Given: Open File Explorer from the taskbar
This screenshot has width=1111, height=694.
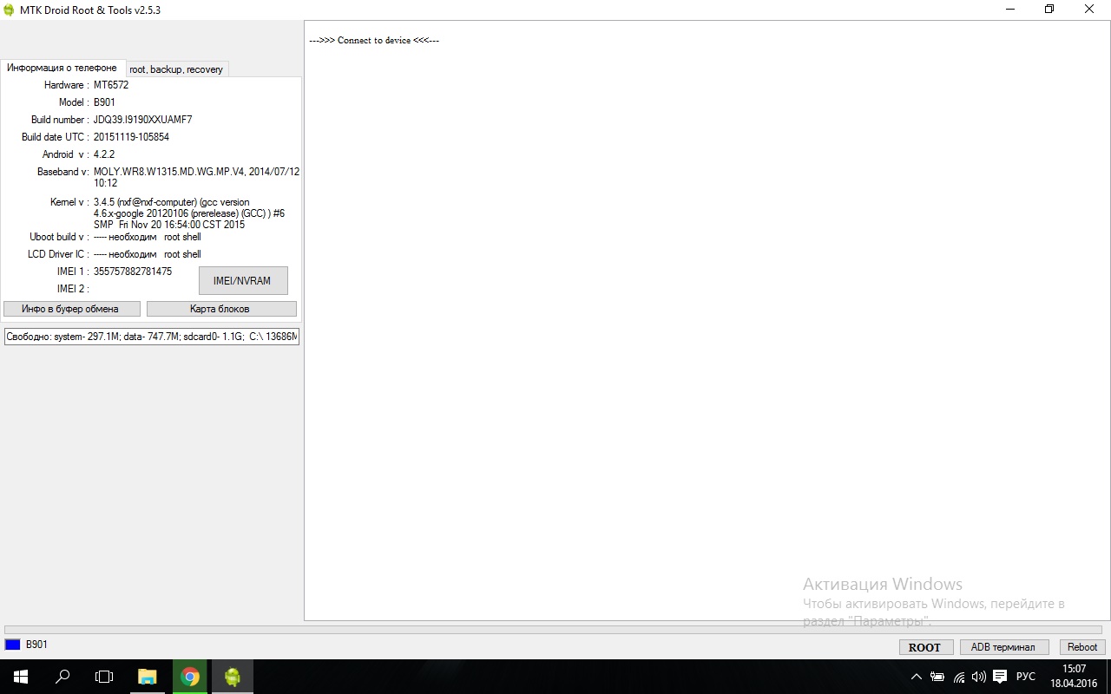Looking at the screenshot, I should 148,677.
